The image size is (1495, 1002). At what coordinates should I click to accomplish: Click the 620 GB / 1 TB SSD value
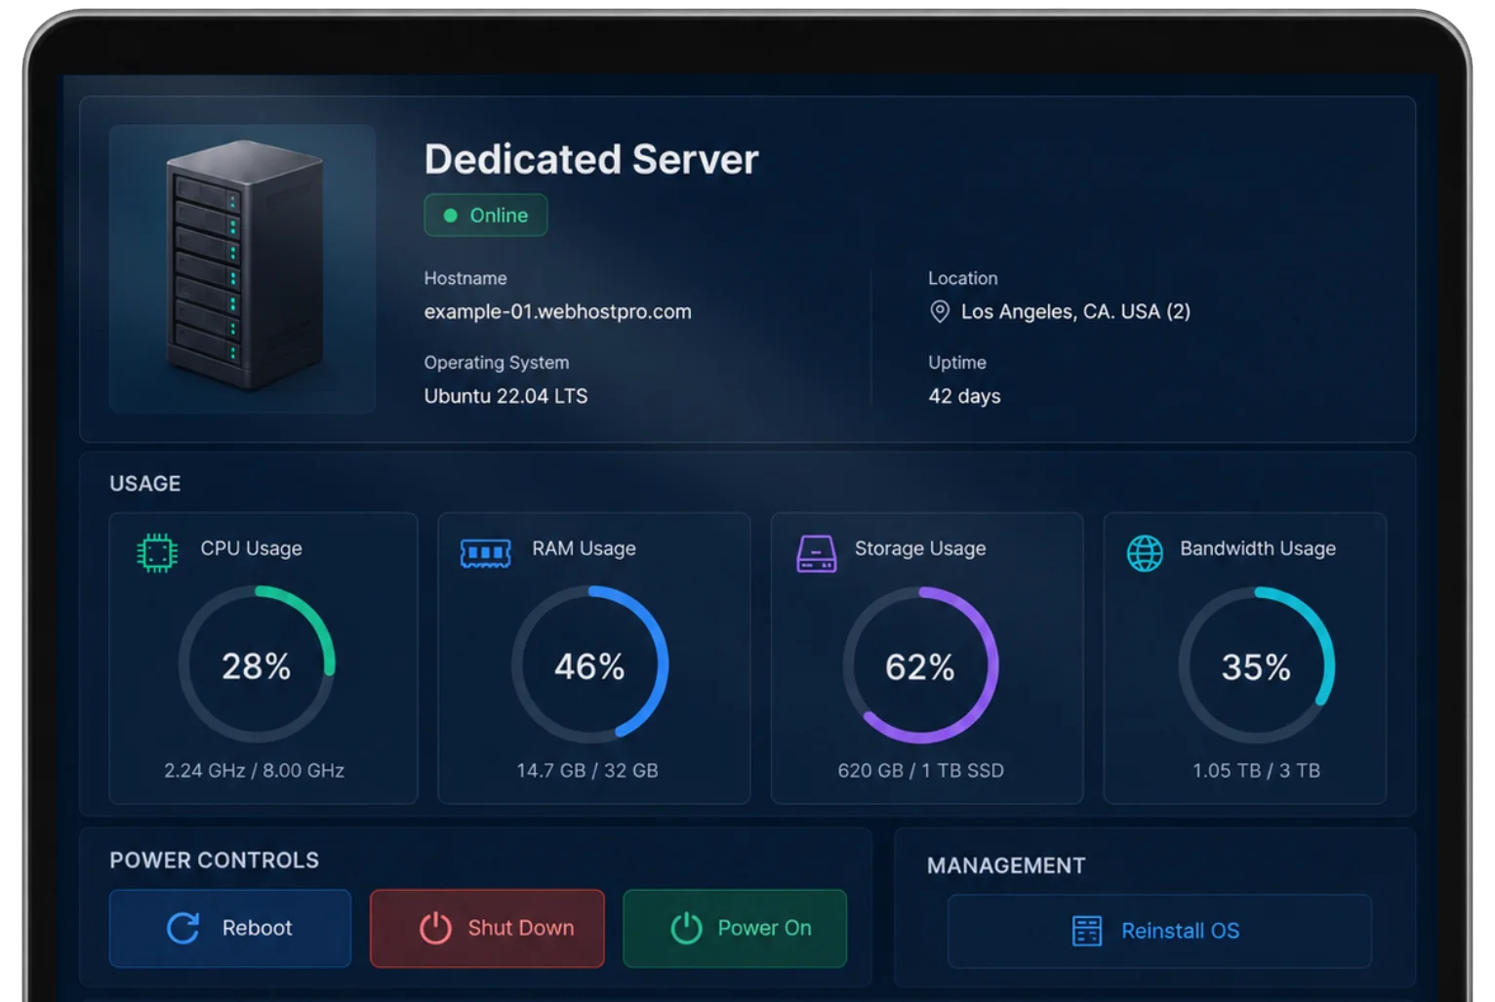pyautogui.click(x=920, y=771)
